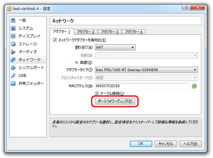Switch to the アダプター 1 tab
This screenshot has height=158, width=213.
[x=62, y=31]
